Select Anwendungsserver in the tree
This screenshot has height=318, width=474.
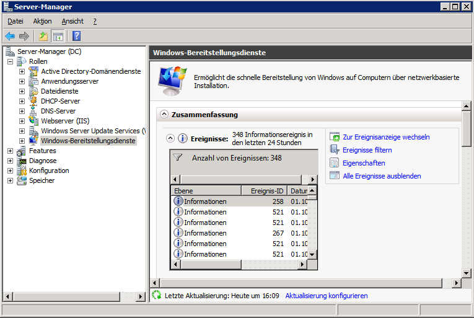pos(70,81)
